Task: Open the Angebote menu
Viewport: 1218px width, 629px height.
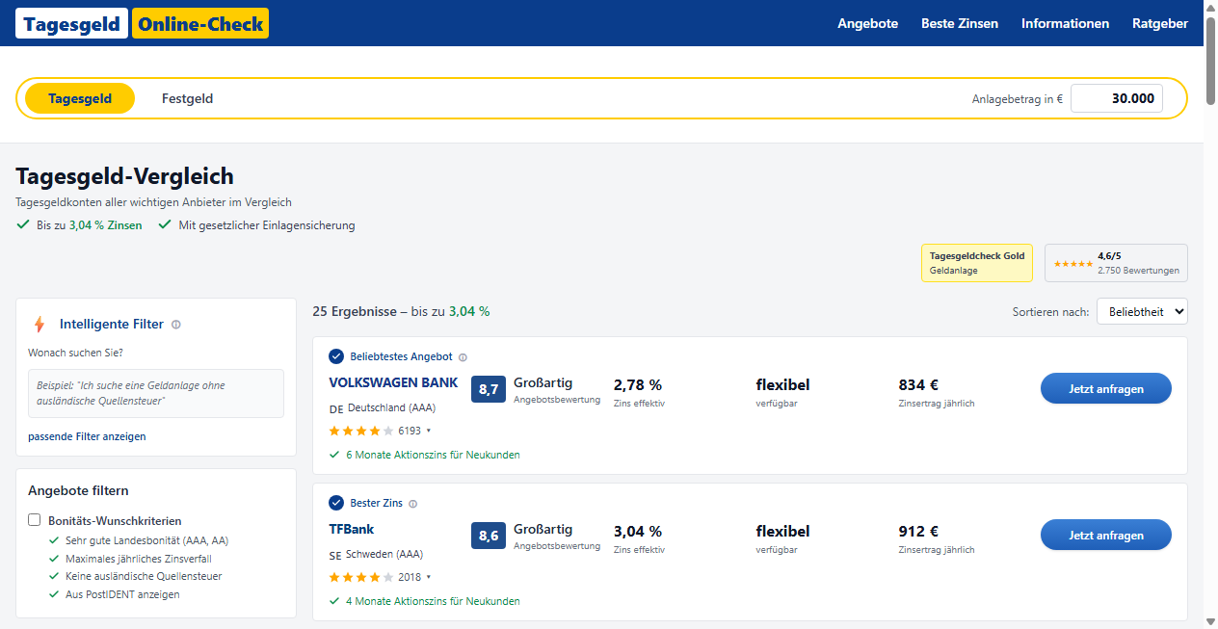Action: (867, 23)
